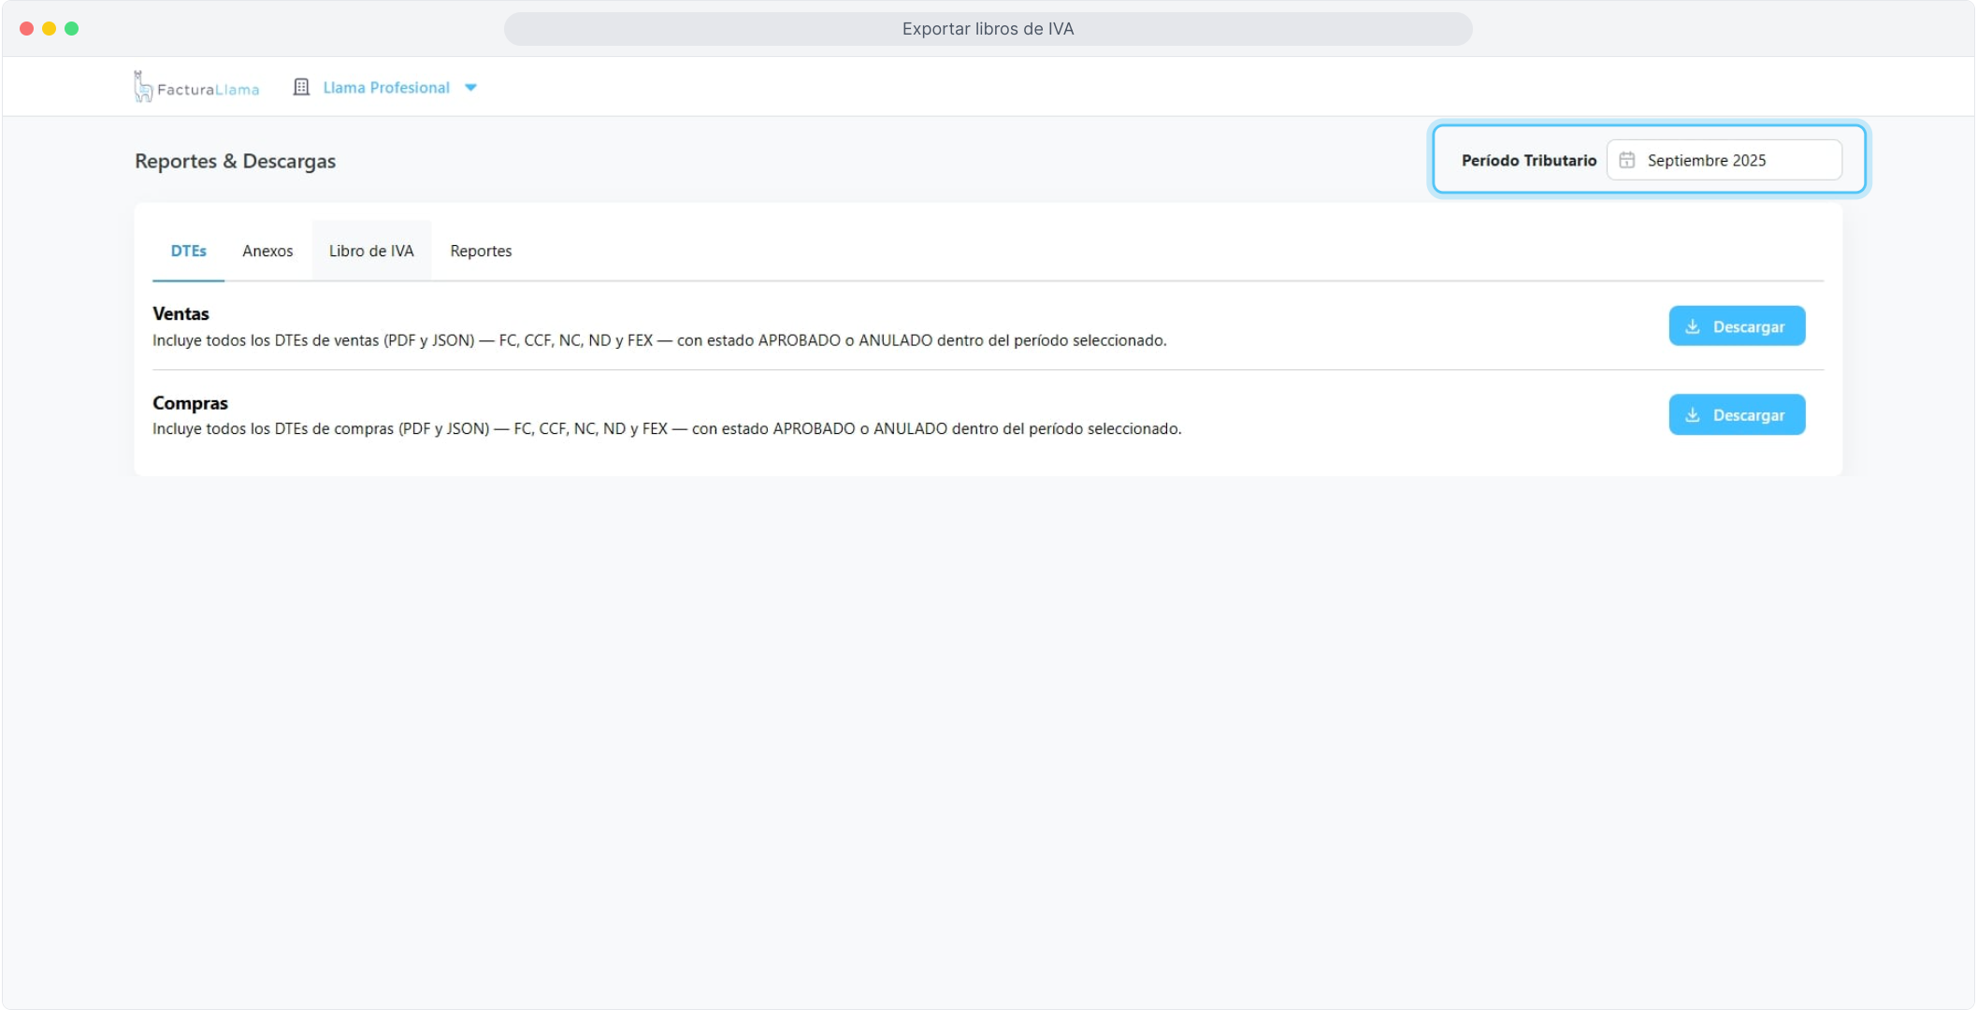Click the Ventas section heading
The height and width of the screenshot is (1010, 1977).
click(x=180, y=314)
